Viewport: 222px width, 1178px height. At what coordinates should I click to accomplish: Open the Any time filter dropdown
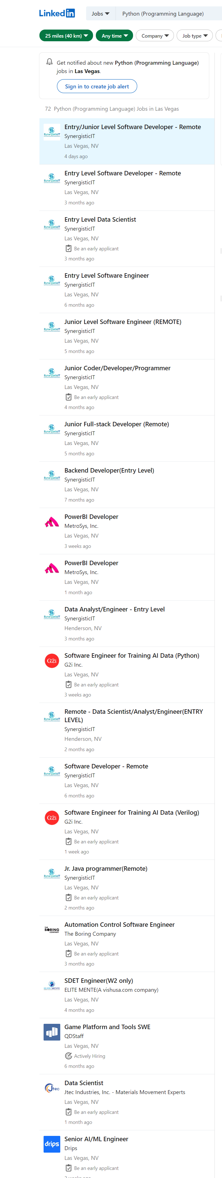point(114,36)
